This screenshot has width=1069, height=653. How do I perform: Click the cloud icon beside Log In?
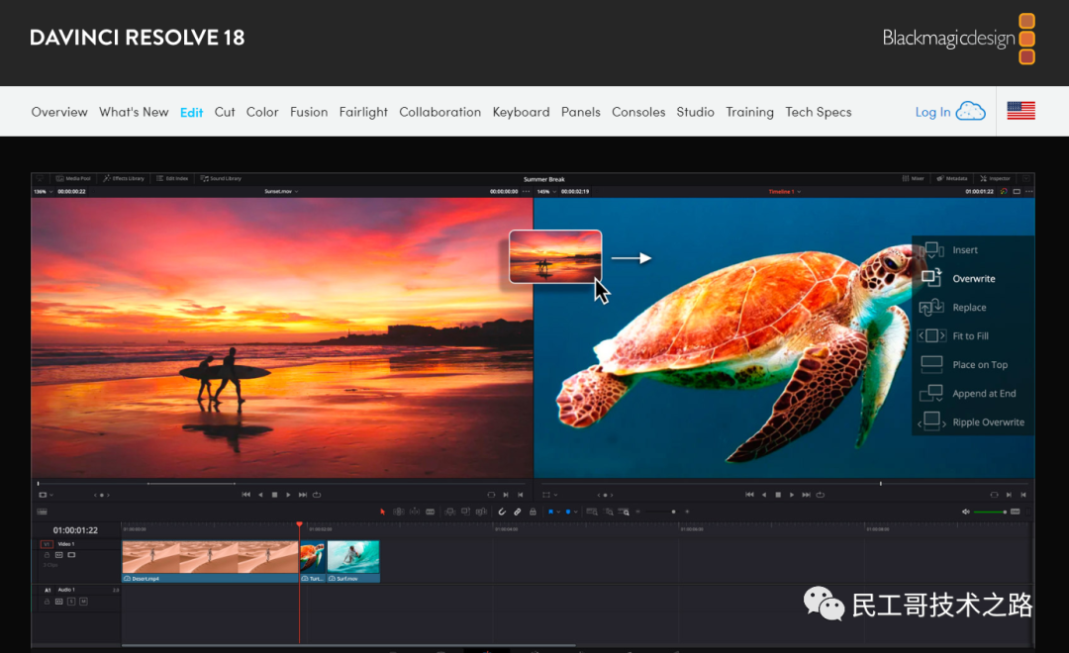[970, 111]
